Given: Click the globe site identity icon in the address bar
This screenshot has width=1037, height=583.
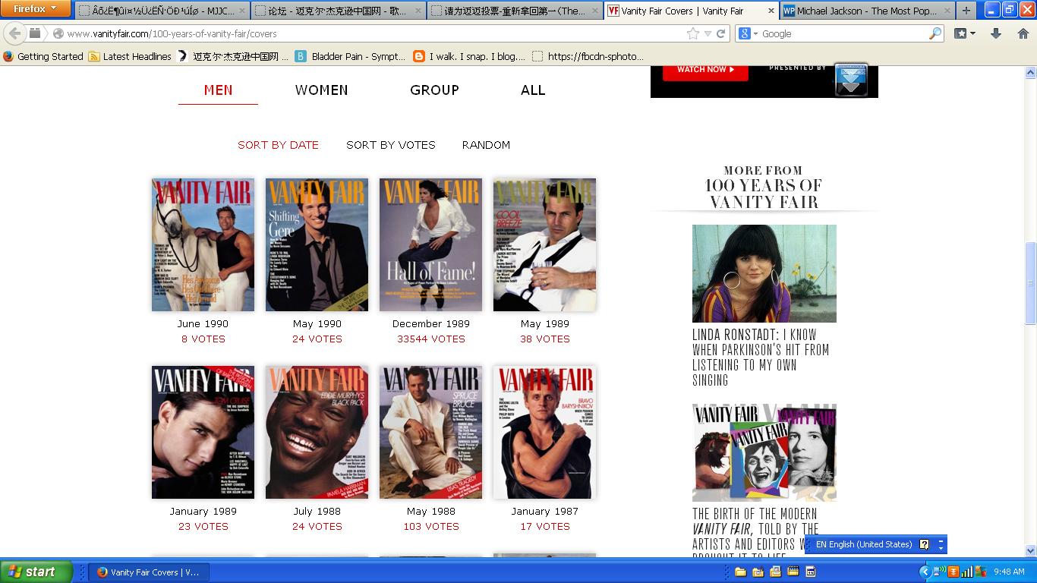Looking at the screenshot, I should (58, 33).
